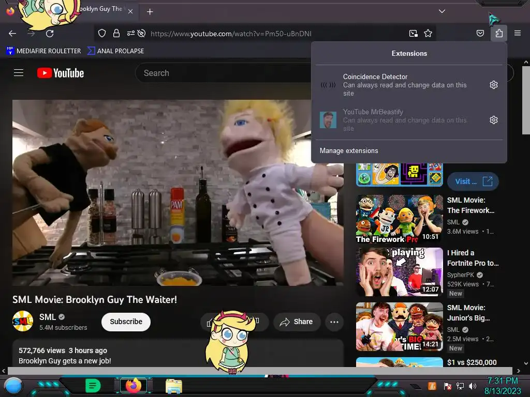Image resolution: width=530 pixels, height=397 pixels.
Task: Open $1 vs $250,000 video title
Action: click(x=472, y=362)
